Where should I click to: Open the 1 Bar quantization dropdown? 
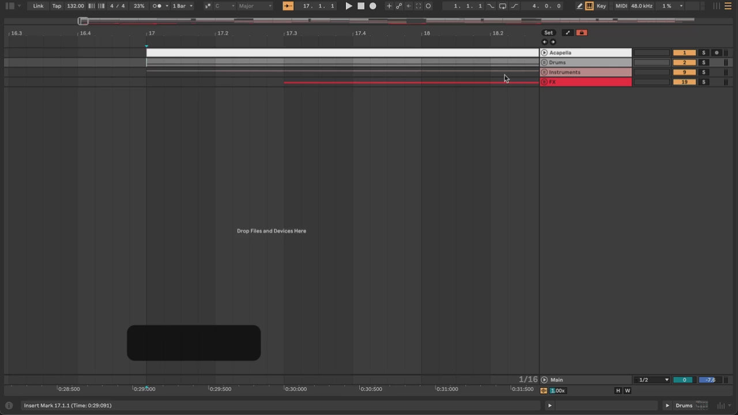coord(182,6)
